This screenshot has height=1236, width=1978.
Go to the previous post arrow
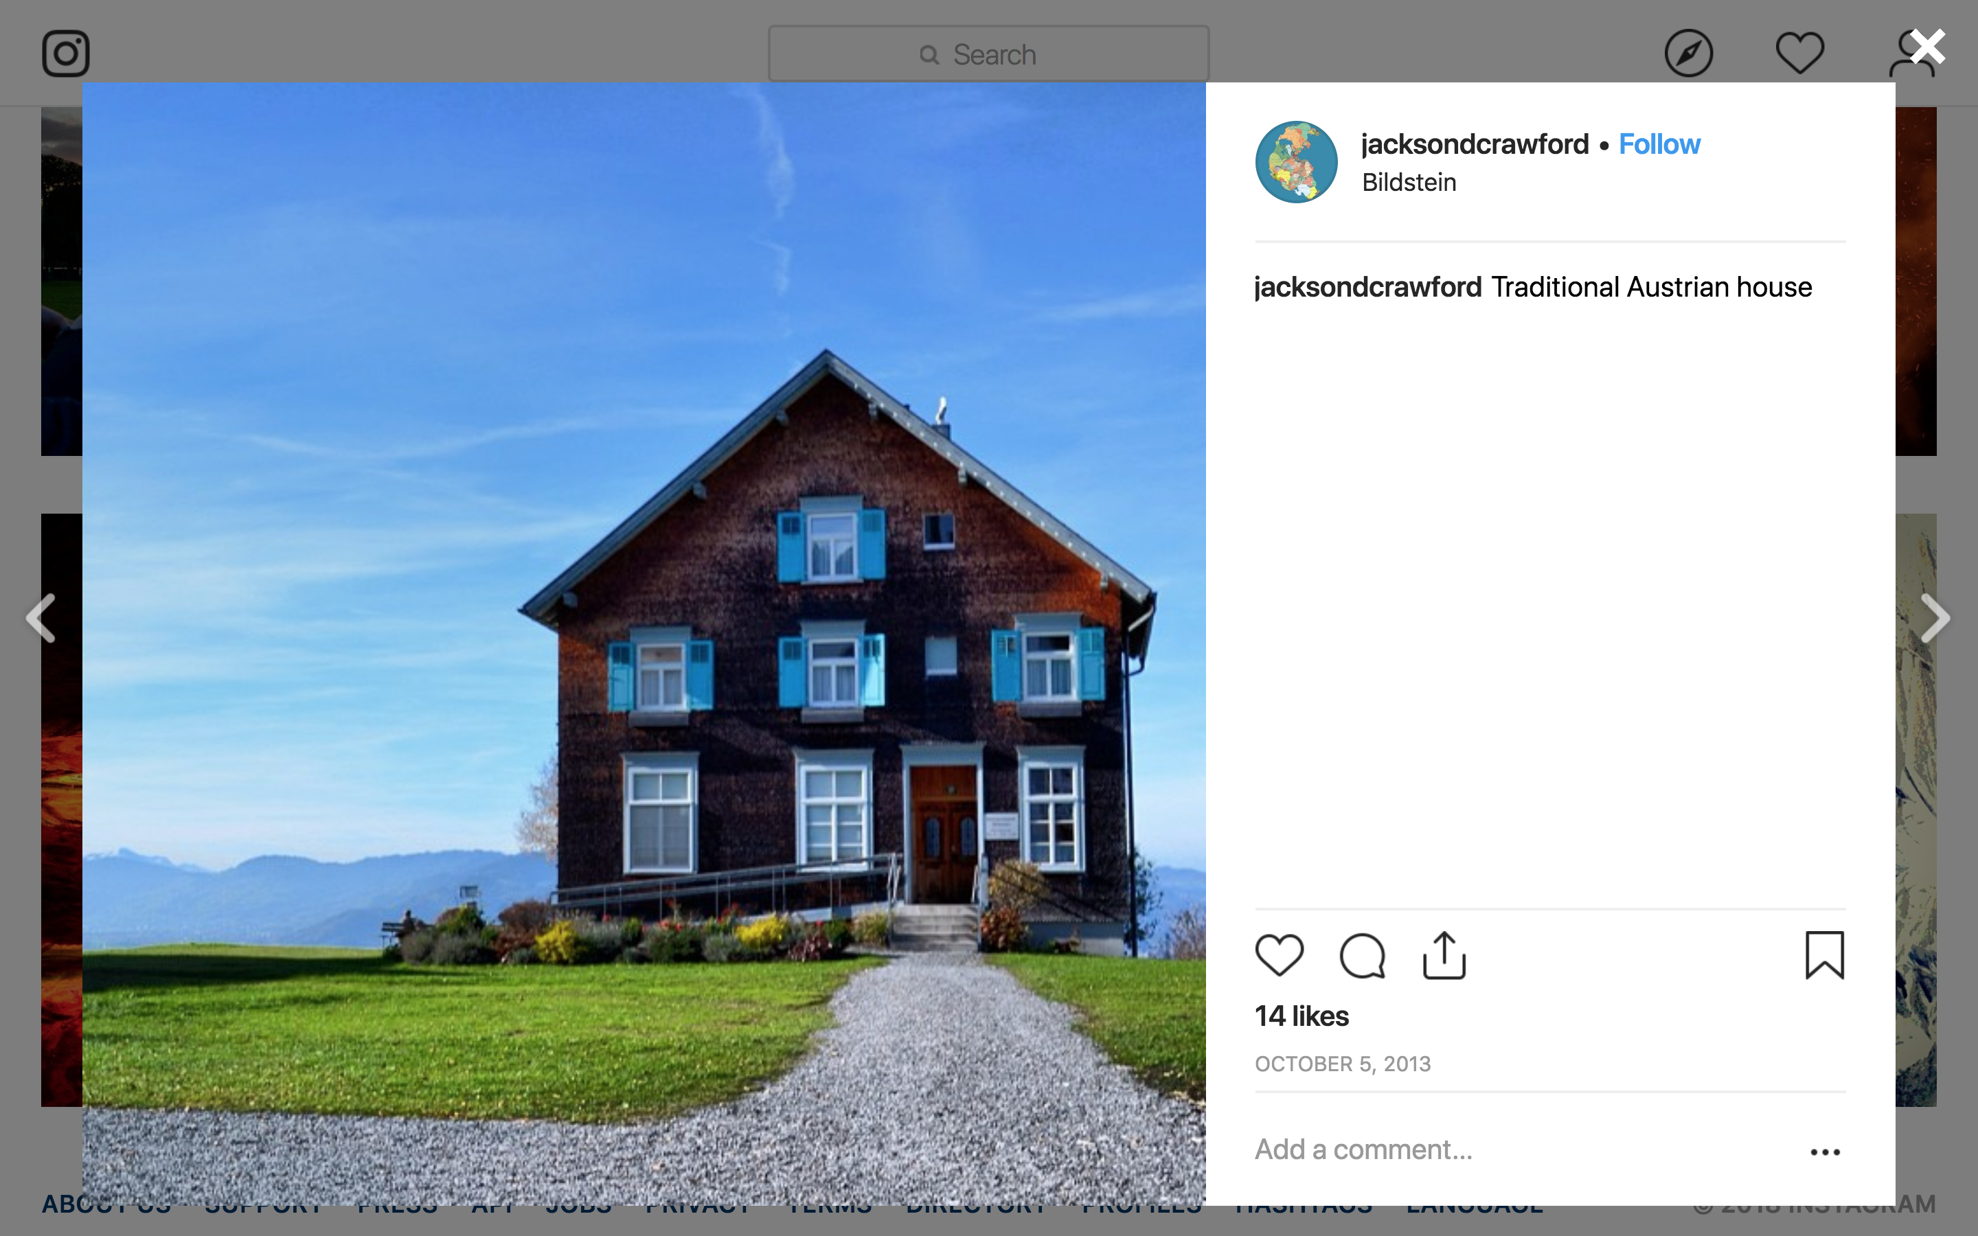(41, 618)
